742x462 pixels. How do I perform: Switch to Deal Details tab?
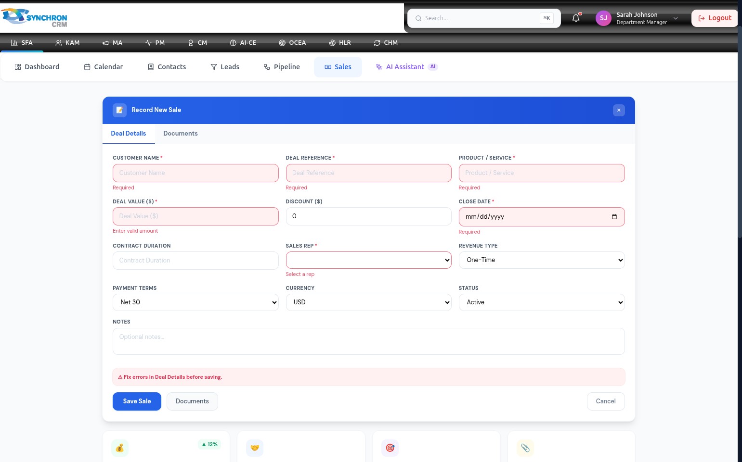(x=129, y=134)
